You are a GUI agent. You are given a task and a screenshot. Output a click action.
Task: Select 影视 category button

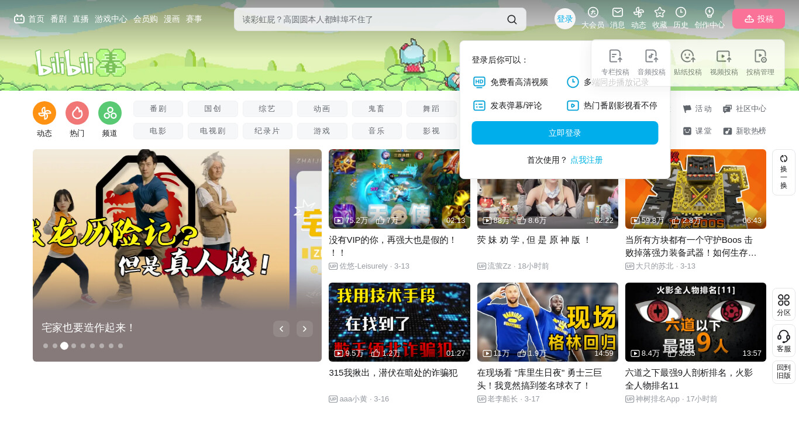point(432,131)
